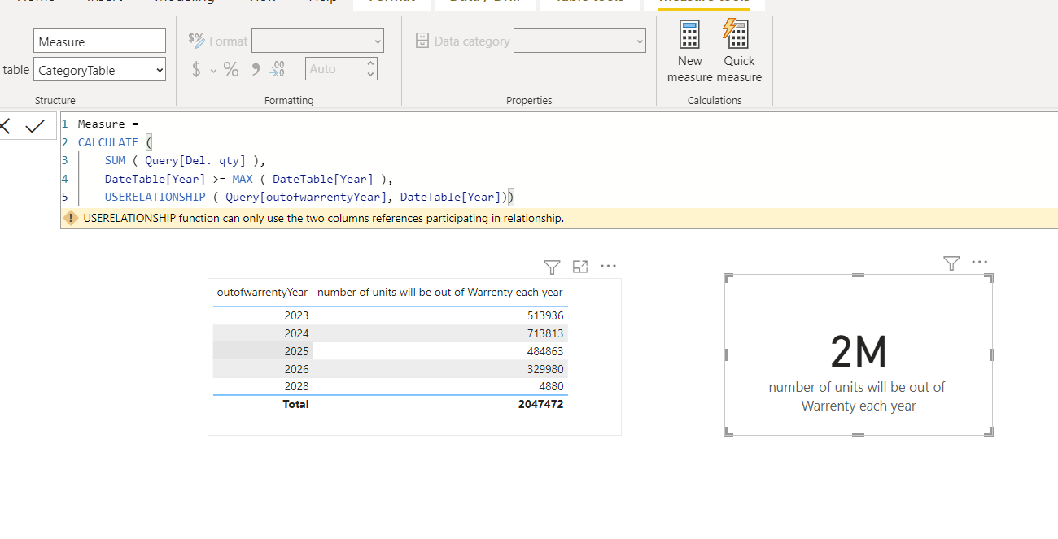Screen dimensions: 1058x539
Task: Commit formula with the checkmark icon
Action: tap(35, 126)
